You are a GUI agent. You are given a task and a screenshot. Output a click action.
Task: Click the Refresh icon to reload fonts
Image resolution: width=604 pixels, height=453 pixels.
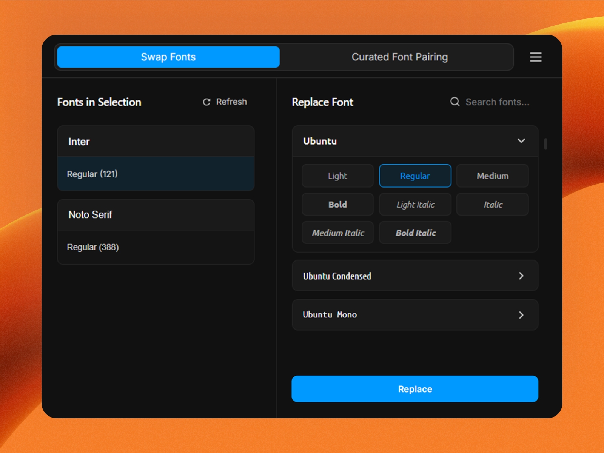206,102
